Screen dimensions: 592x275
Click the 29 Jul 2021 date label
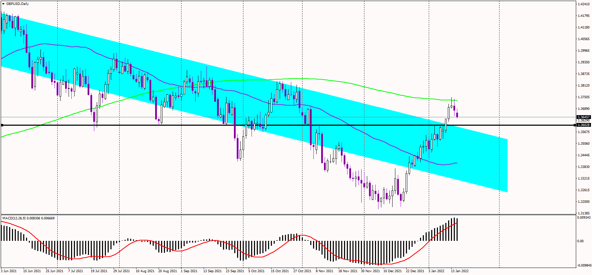[x=121, y=271]
